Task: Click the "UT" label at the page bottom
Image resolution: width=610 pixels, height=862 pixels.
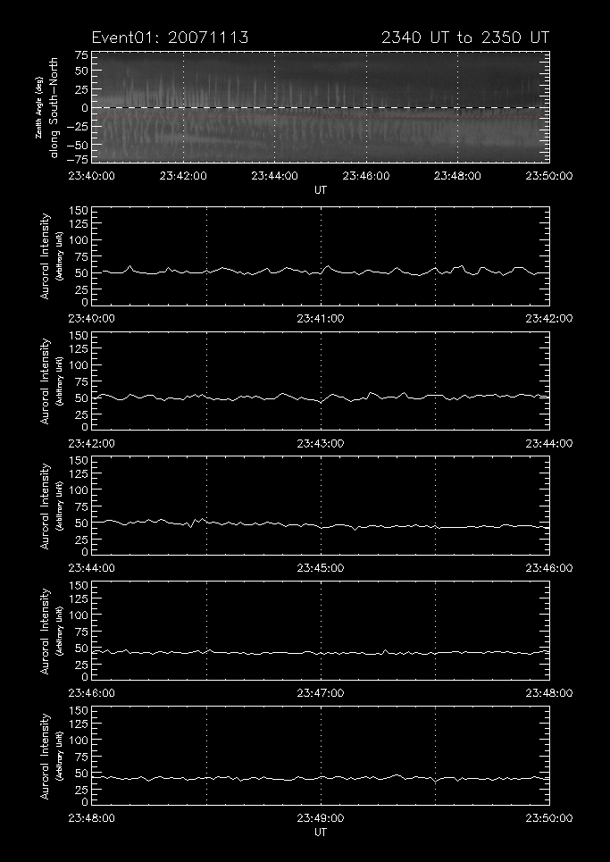Action: pyautogui.click(x=321, y=833)
